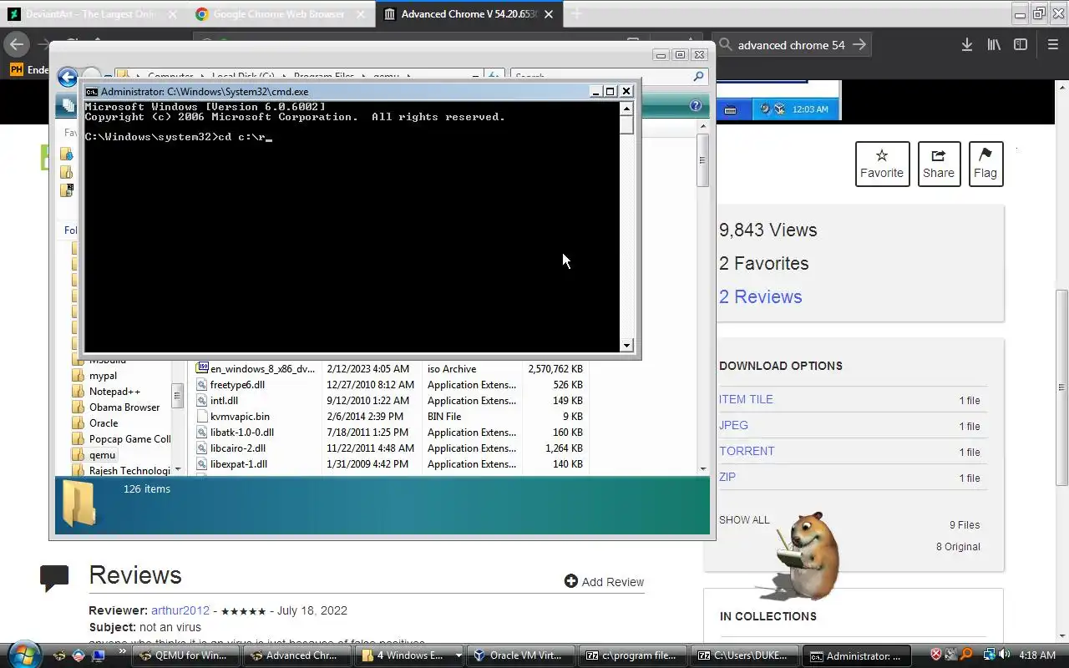Select the Notepad++ folder in tree
The height and width of the screenshot is (668, 1069).
pos(114,392)
